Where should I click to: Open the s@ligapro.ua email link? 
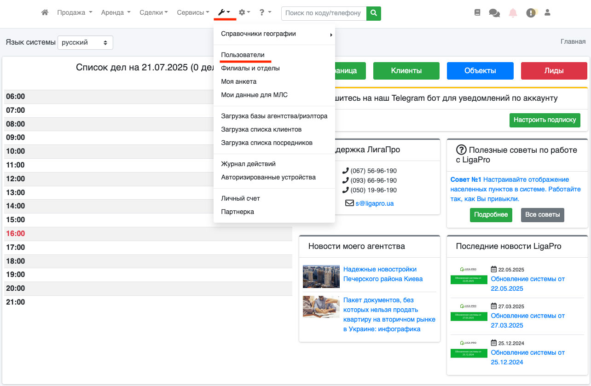(x=374, y=203)
